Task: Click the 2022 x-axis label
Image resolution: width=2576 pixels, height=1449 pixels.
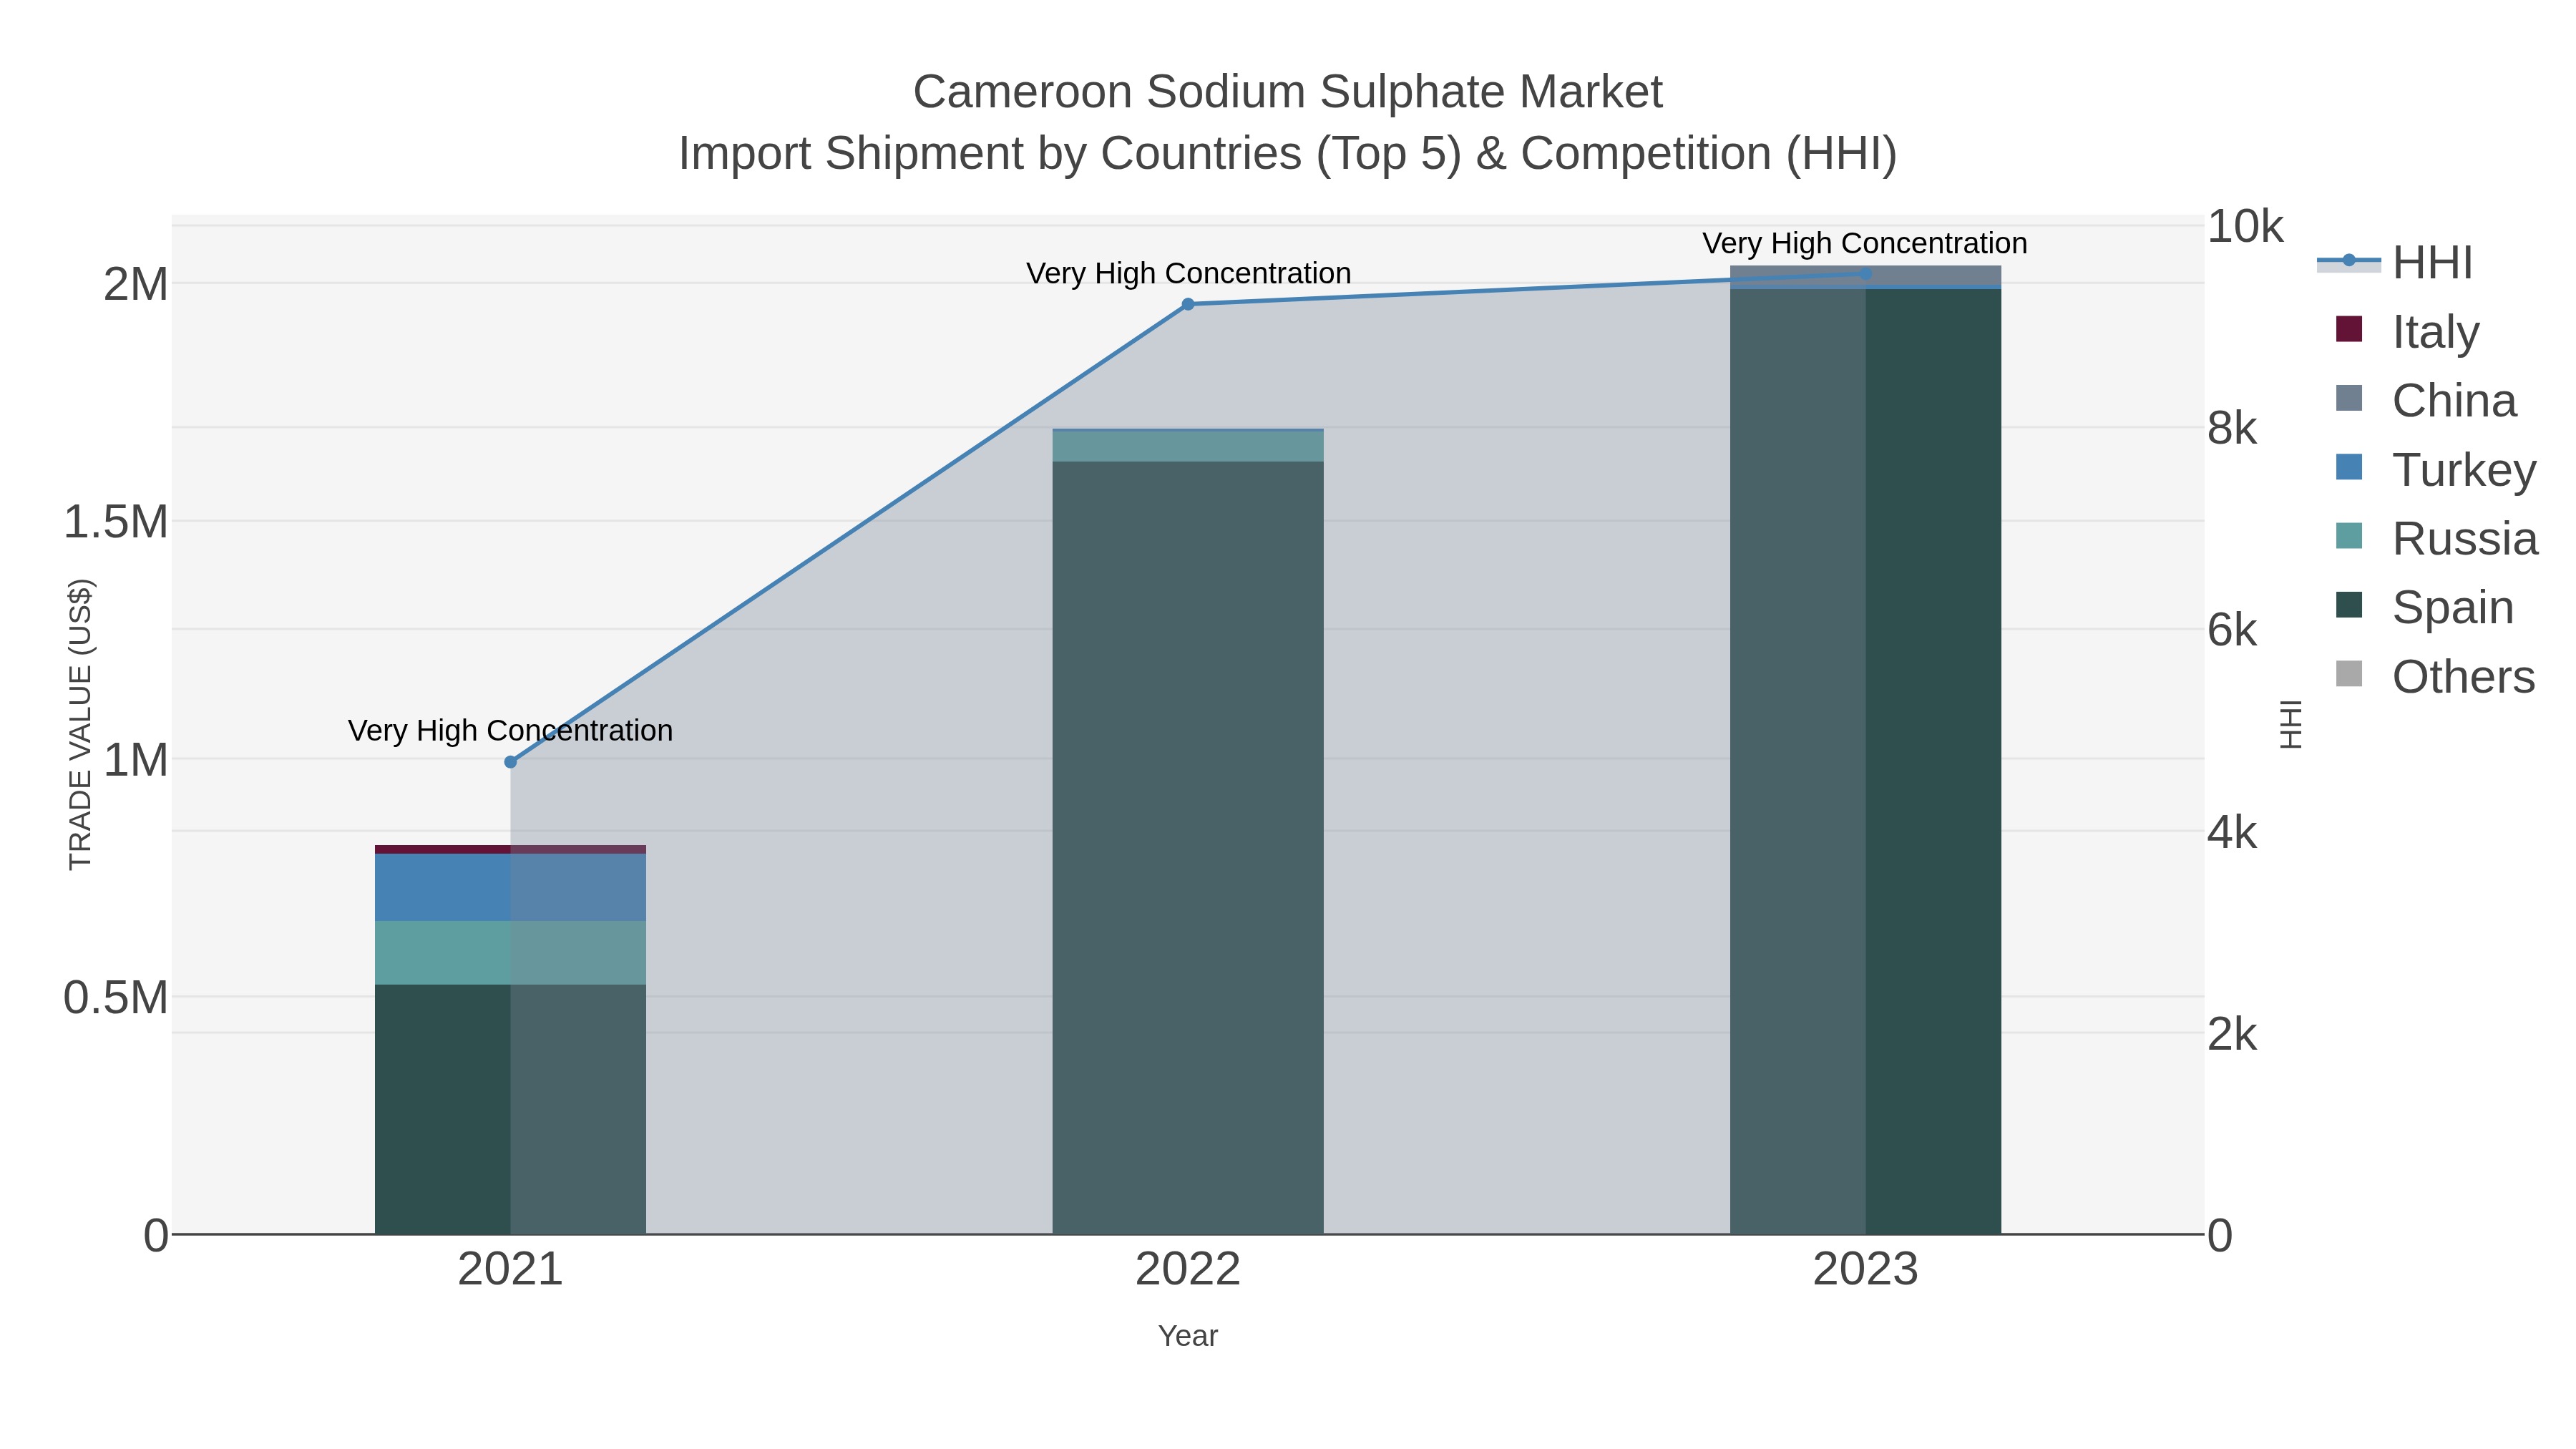Action: coord(1188,1270)
